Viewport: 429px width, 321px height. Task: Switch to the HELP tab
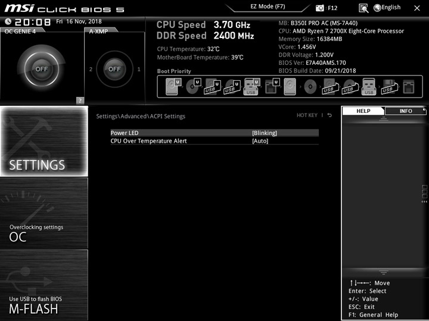(363, 111)
